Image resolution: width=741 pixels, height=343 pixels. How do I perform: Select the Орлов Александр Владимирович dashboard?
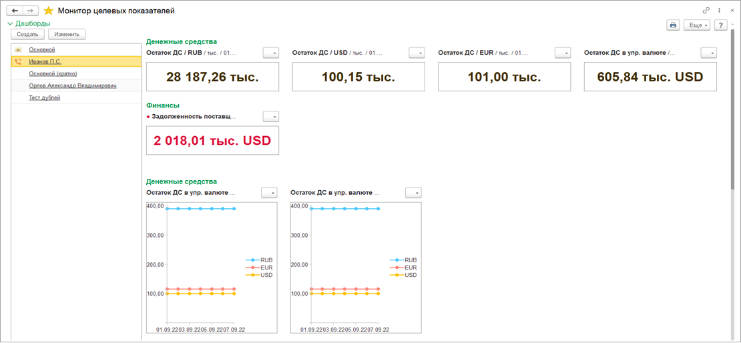(x=73, y=85)
